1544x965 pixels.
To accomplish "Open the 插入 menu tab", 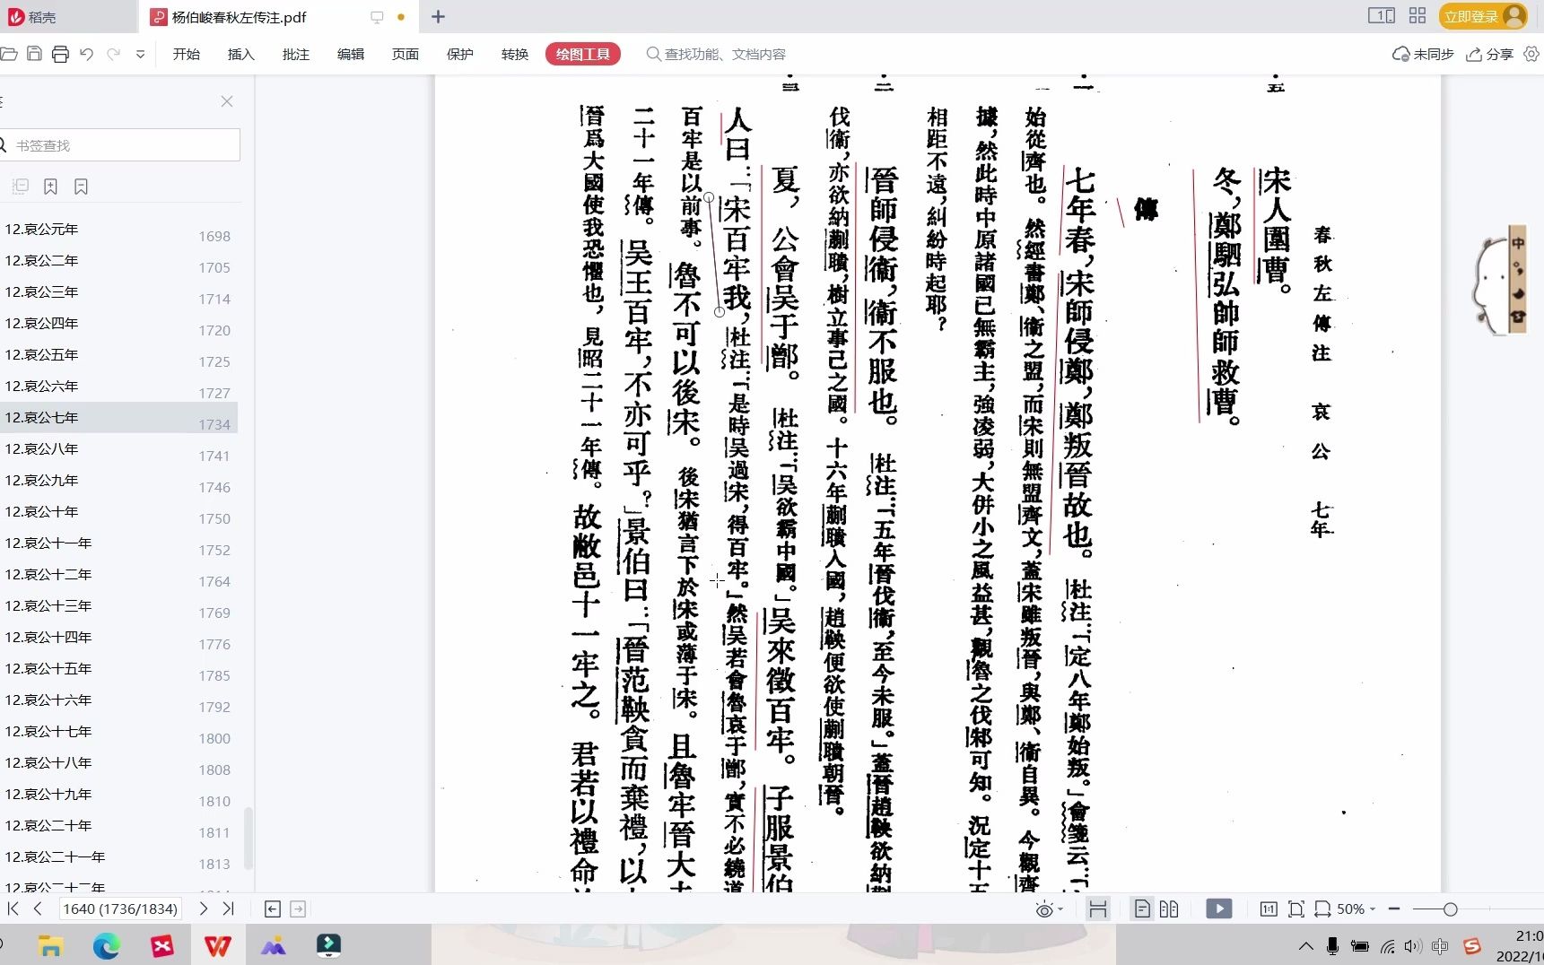I will 241,54.
